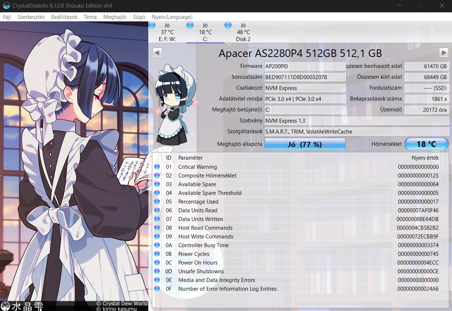Click the status orb for Number of Error Information Log Entries

click(x=157, y=289)
